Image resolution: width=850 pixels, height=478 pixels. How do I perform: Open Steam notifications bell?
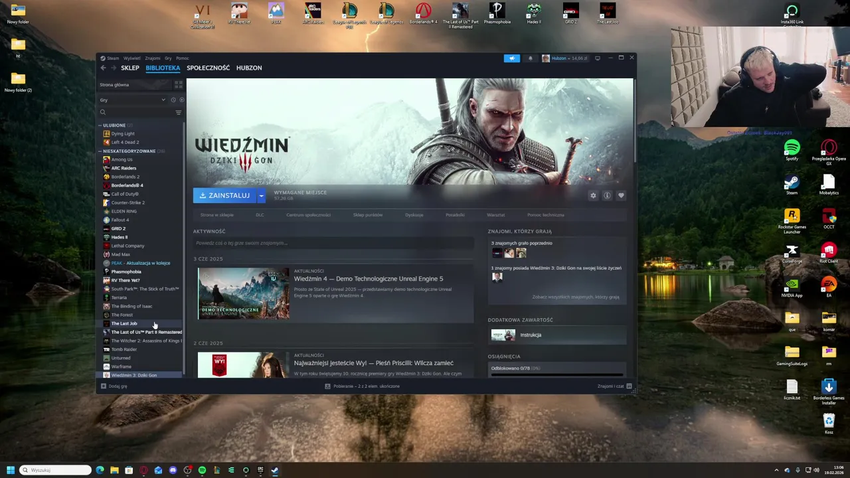(530, 58)
